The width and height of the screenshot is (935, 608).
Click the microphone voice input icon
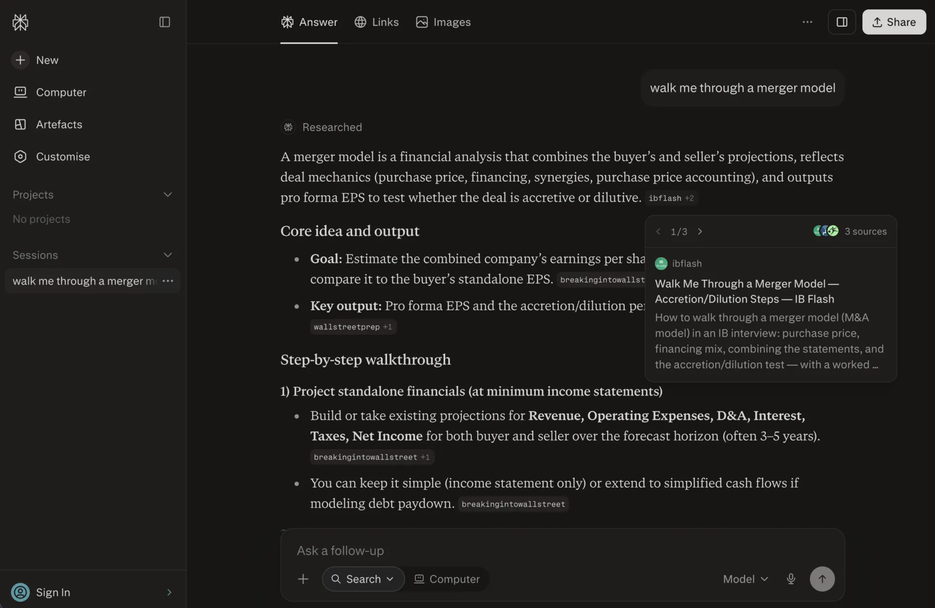coord(791,579)
